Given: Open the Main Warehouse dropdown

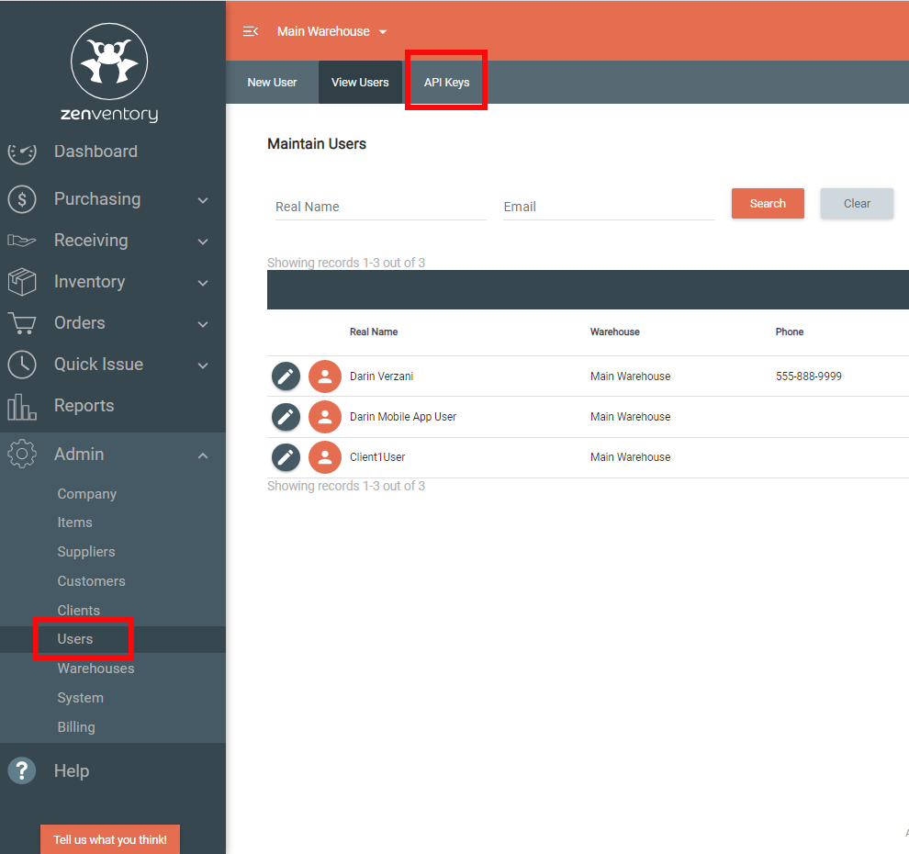Looking at the screenshot, I should point(331,30).
